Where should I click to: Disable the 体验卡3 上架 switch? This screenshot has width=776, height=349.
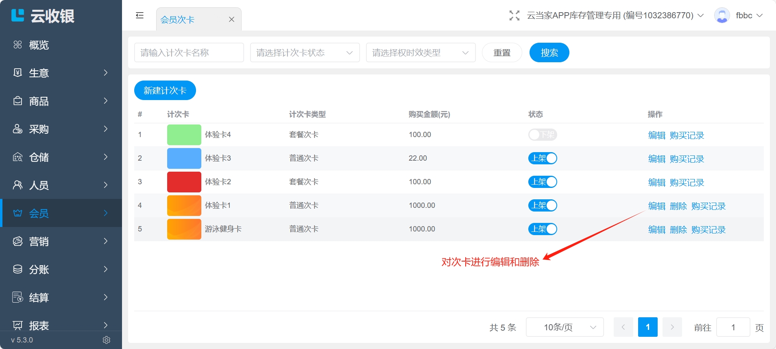coord(542,158)
